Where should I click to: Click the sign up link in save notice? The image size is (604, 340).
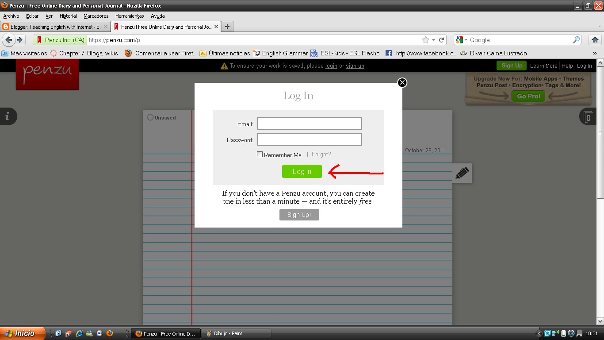tap(355, 66)
